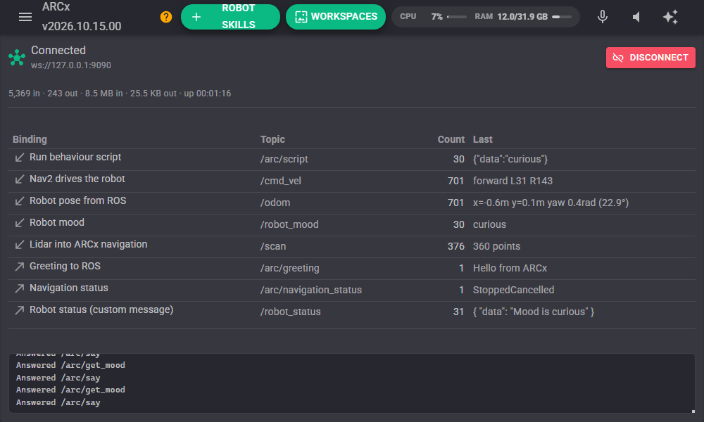
Task: Click the forward L31 R143 value
Action: tap(513, 181)
